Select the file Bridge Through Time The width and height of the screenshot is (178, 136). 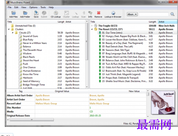tap(34, 85)
